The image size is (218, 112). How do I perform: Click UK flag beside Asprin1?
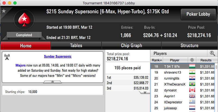192,96
